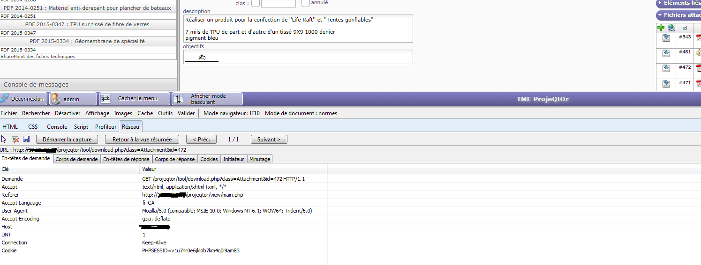Open the Minutage tab
The image size is (701, 265).
click(x=260, y=159)
